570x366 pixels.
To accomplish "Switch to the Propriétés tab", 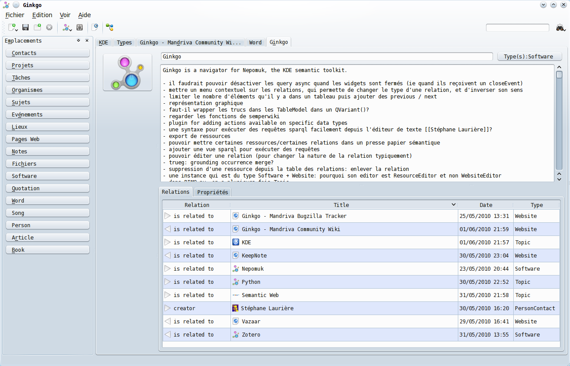I will click(x=212, y=192).
